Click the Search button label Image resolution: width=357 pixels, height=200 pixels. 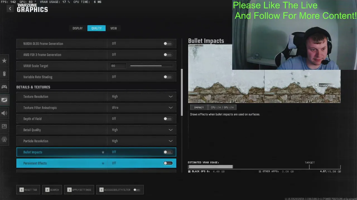[x=54, y=190]
